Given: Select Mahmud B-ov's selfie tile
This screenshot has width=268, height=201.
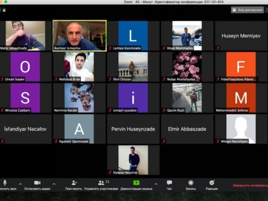Looking at the screenshot, I should coord(79,66).
